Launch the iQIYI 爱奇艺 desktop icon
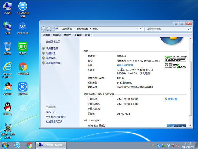Screen dimensions: 198x149 (23, 48)
